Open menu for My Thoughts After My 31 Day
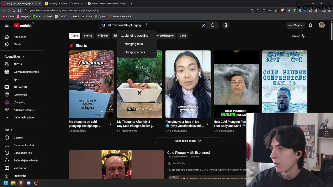The width and height of the screenshot is (333, 187). (x=159, y=123)
